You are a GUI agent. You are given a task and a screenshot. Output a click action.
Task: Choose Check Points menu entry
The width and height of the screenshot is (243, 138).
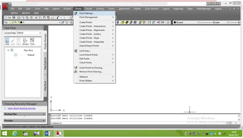click(94, 62)
